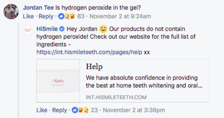Image resolution: width=224 pixels, height=118 pixels.
Task: Reply to the HiSmile comment
Action: pyautogui.click(x=60, y=110)
